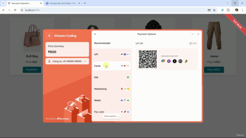
Task: Open the tab search dropdown arrow
Action: point(3,3)
